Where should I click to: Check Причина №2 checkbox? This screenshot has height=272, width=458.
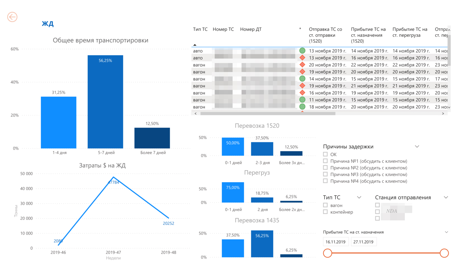tap(325, 167)
